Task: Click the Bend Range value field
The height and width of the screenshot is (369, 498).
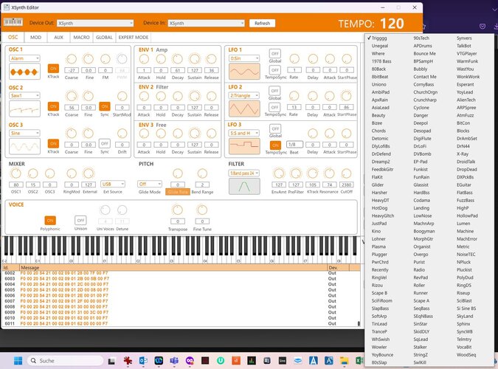Action: coord(202,184)
